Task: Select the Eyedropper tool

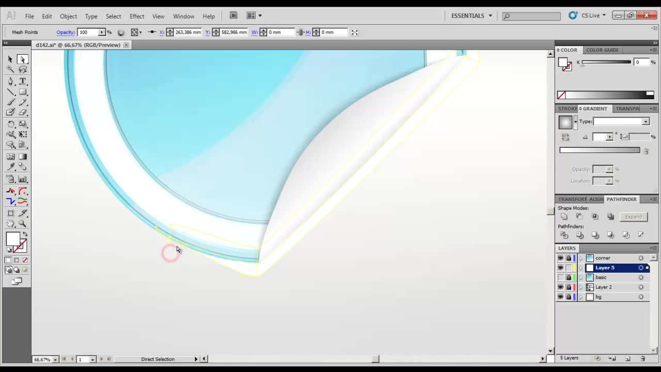Action: point(10,167)
